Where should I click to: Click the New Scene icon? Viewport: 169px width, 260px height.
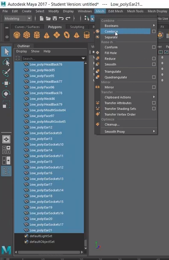click(42, 18)
